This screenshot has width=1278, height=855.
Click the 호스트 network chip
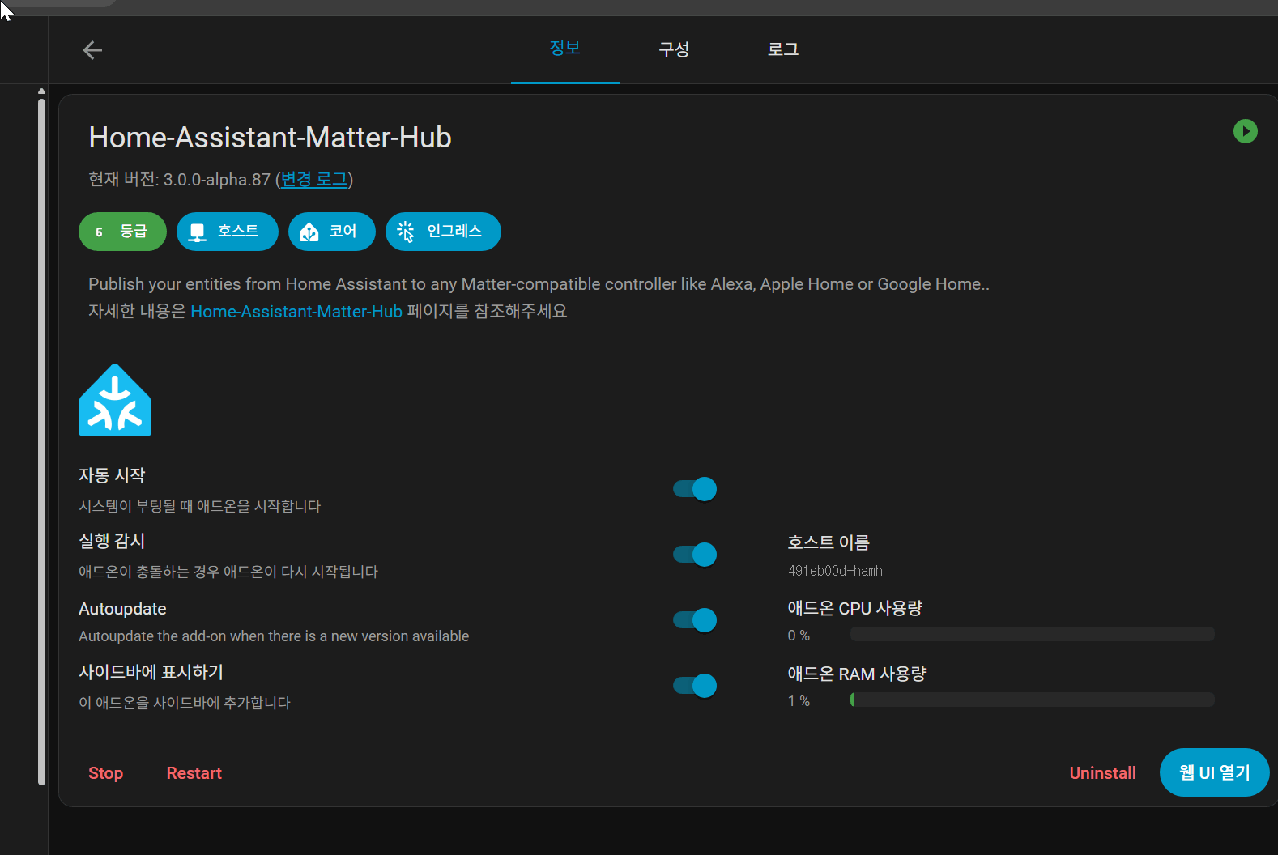point(228,232)
